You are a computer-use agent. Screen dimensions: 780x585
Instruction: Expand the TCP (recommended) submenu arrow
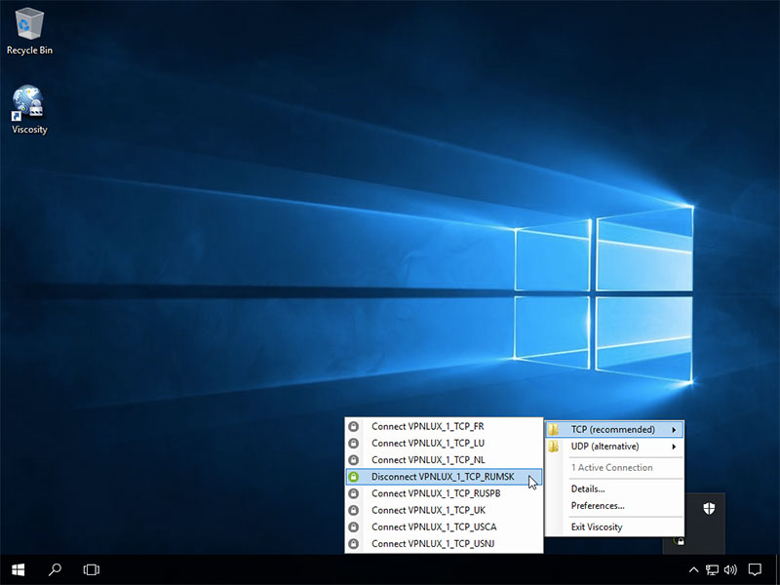coord(674,429)
